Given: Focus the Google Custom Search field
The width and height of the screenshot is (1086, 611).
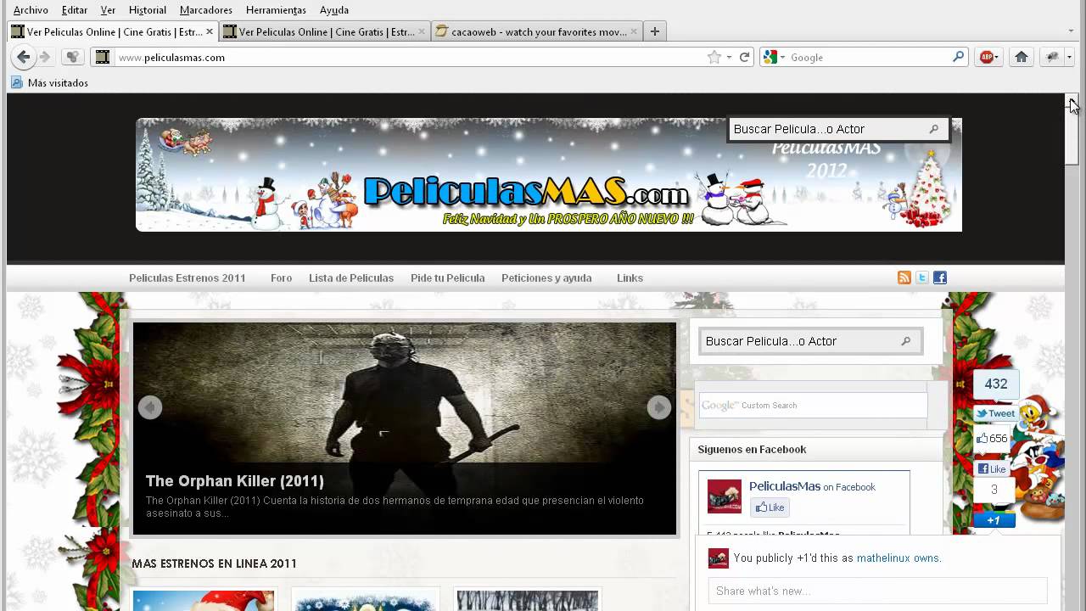Looking at the screenshot, I should click(x=812, y=405).
